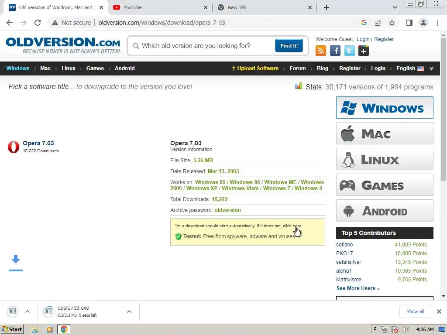
Task: Open the Facebook icon link
Action: pyautogui.click(x=335, y=51)
